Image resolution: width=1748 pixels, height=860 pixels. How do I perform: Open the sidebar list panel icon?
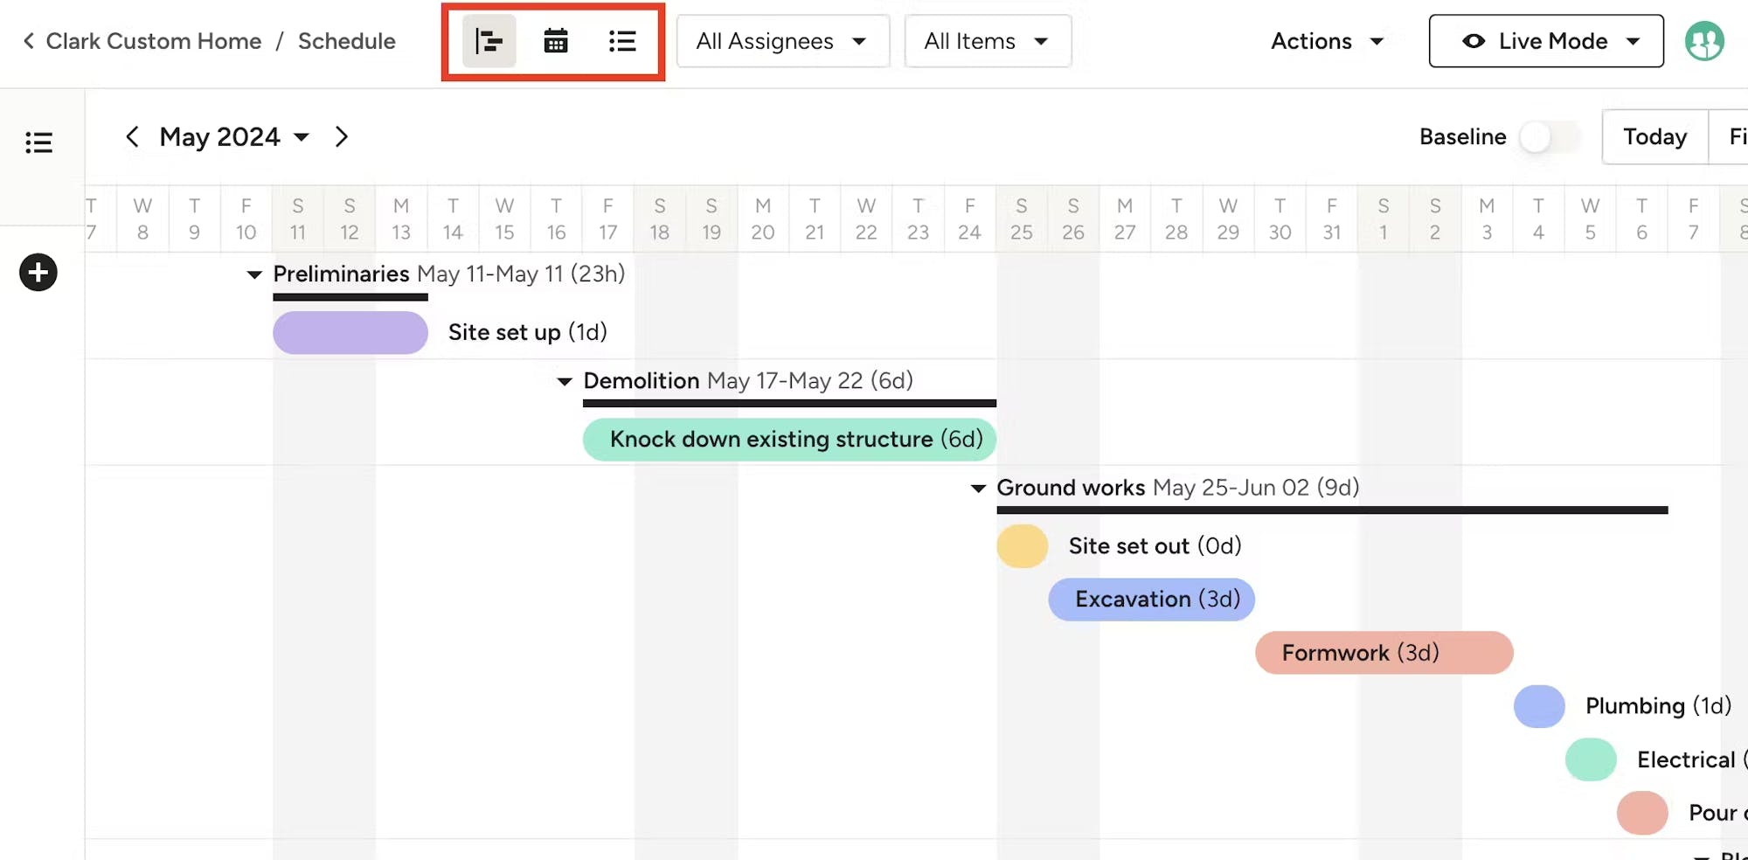pos(38,142)
